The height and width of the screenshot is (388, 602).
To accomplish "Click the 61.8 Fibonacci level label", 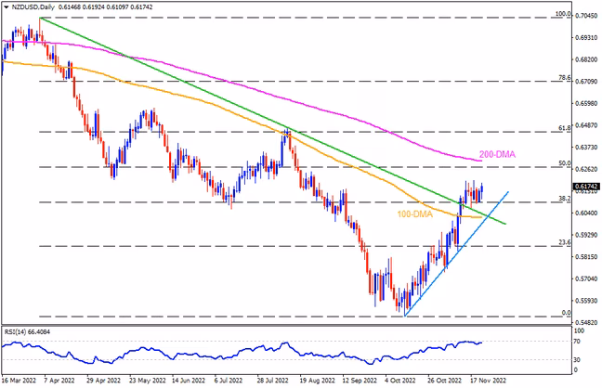I will point(565,127).
